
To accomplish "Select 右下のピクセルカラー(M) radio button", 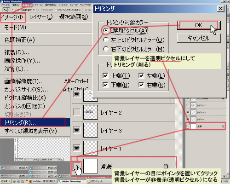I will (x=106, y=49).
